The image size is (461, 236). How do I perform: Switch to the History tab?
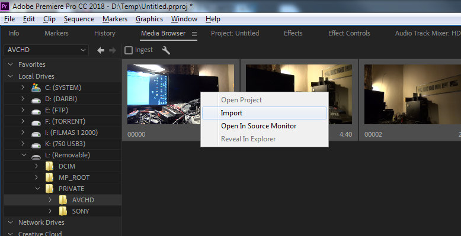[105, 33]
